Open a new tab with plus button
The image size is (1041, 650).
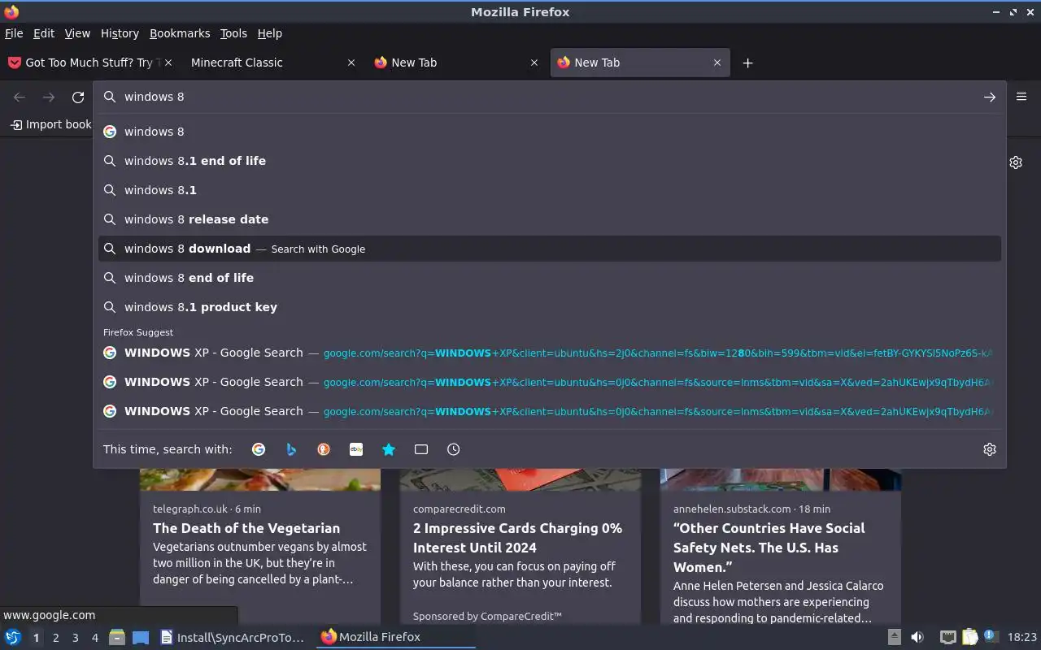[x=747, y=63]
